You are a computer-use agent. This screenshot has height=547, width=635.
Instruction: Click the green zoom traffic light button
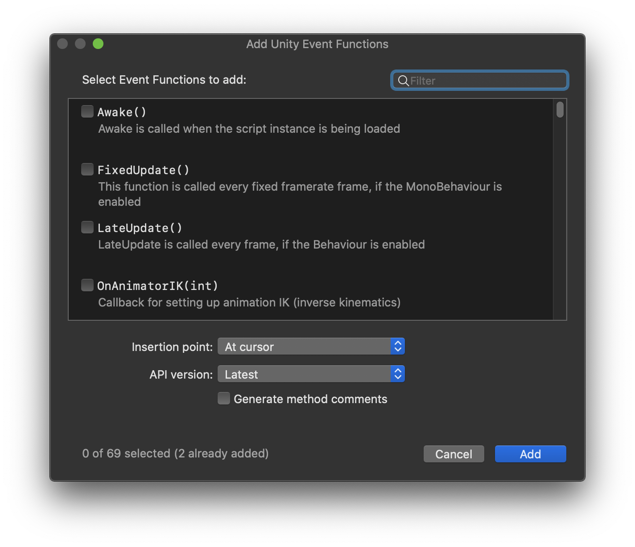(x=98, y=44)
